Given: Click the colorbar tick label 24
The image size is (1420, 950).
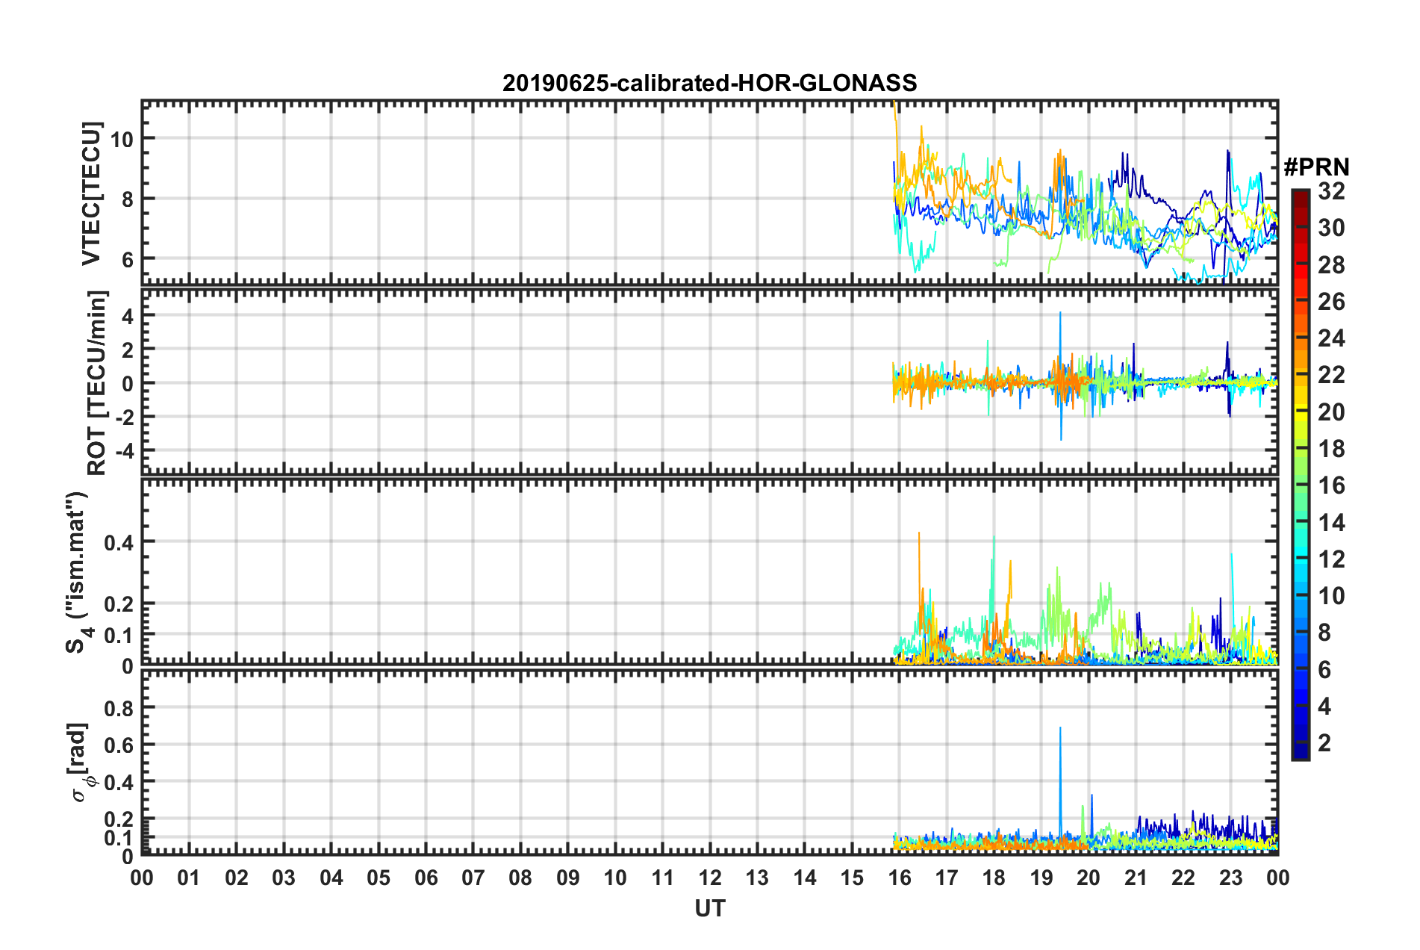Looking at the screenshot, I should (x=1331, y=338).
